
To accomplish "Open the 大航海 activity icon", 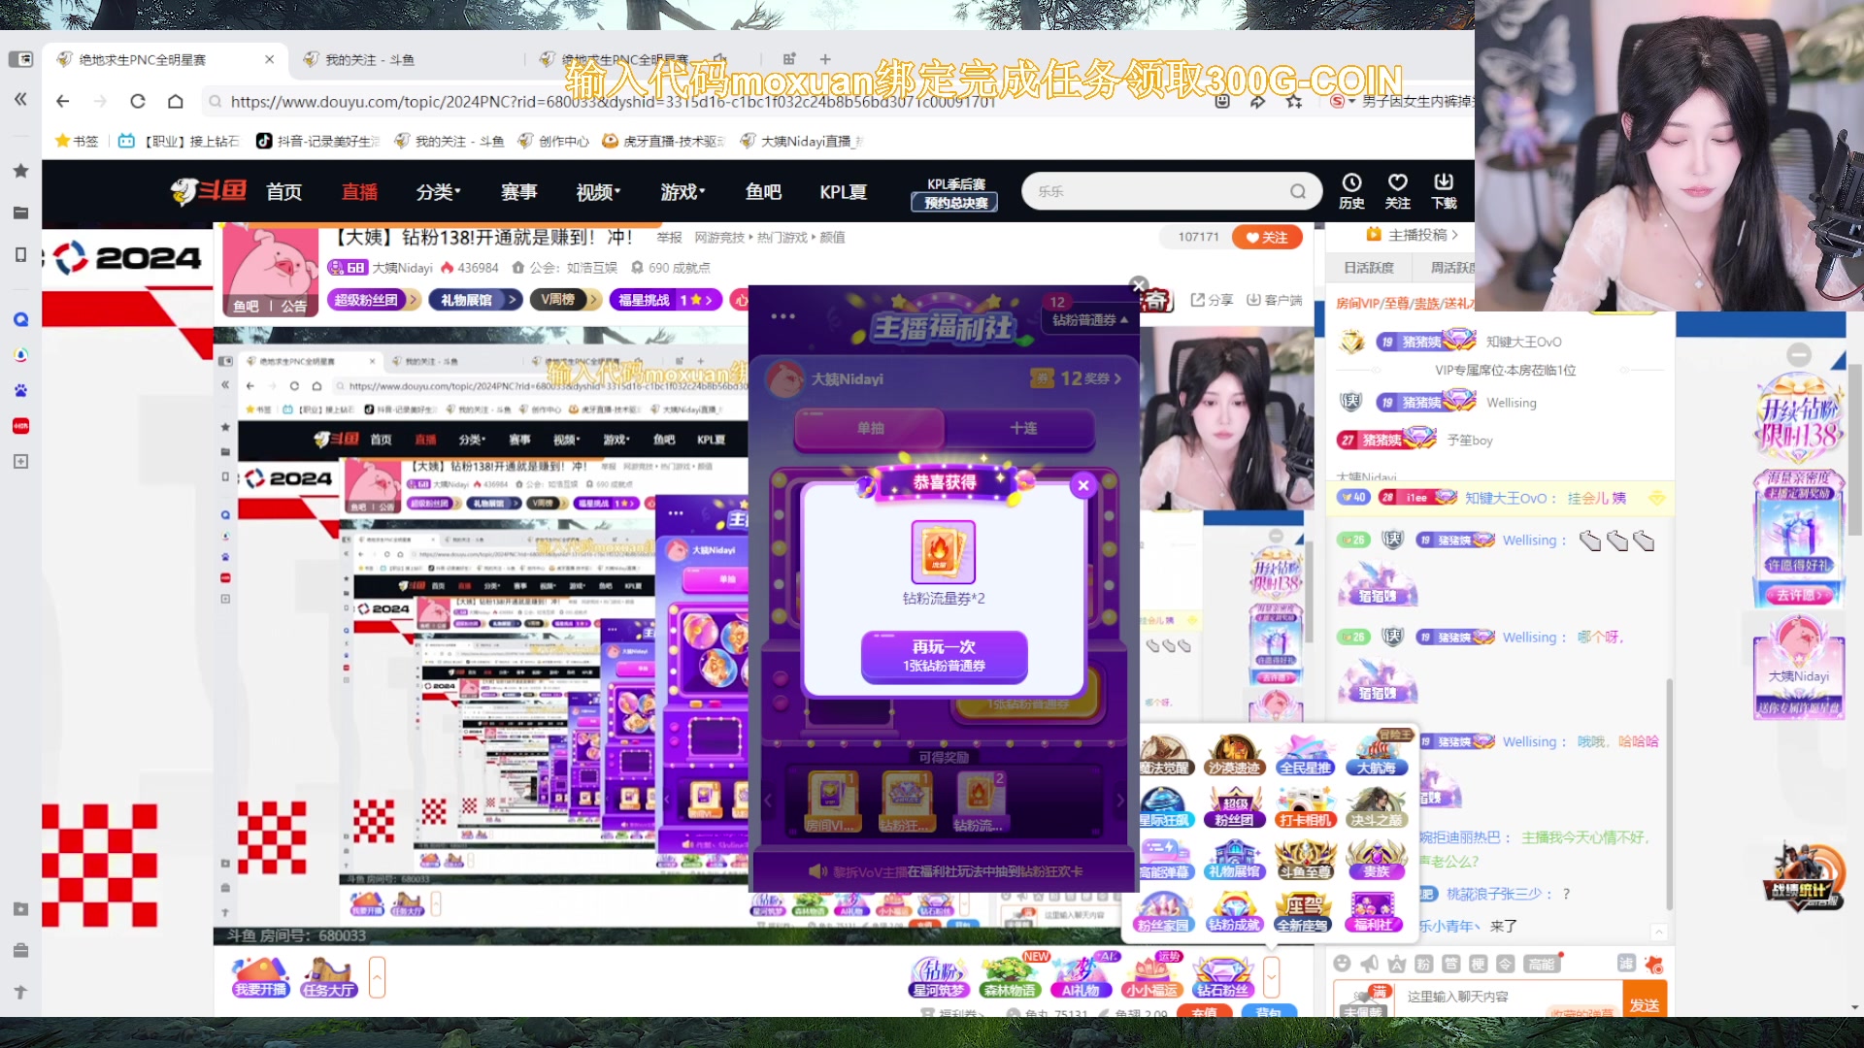I will [x=1376, y=755].
